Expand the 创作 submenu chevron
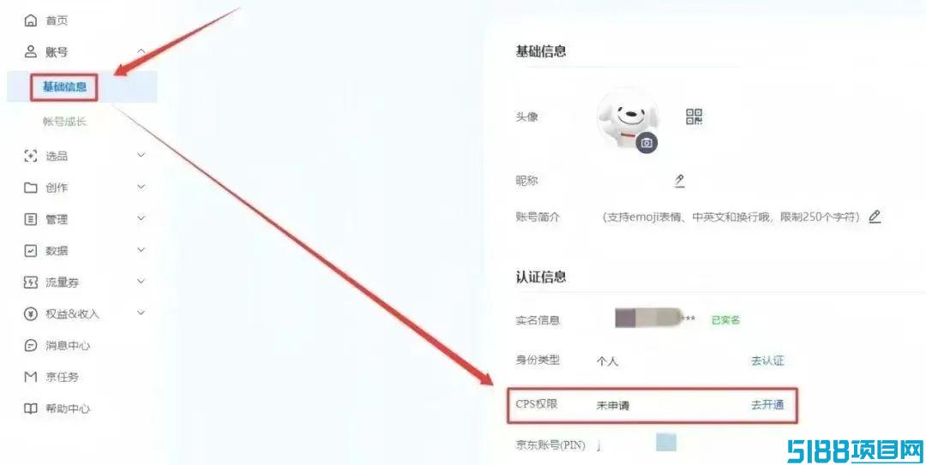Viewport: 926px width, 465px height. point(141,187)
